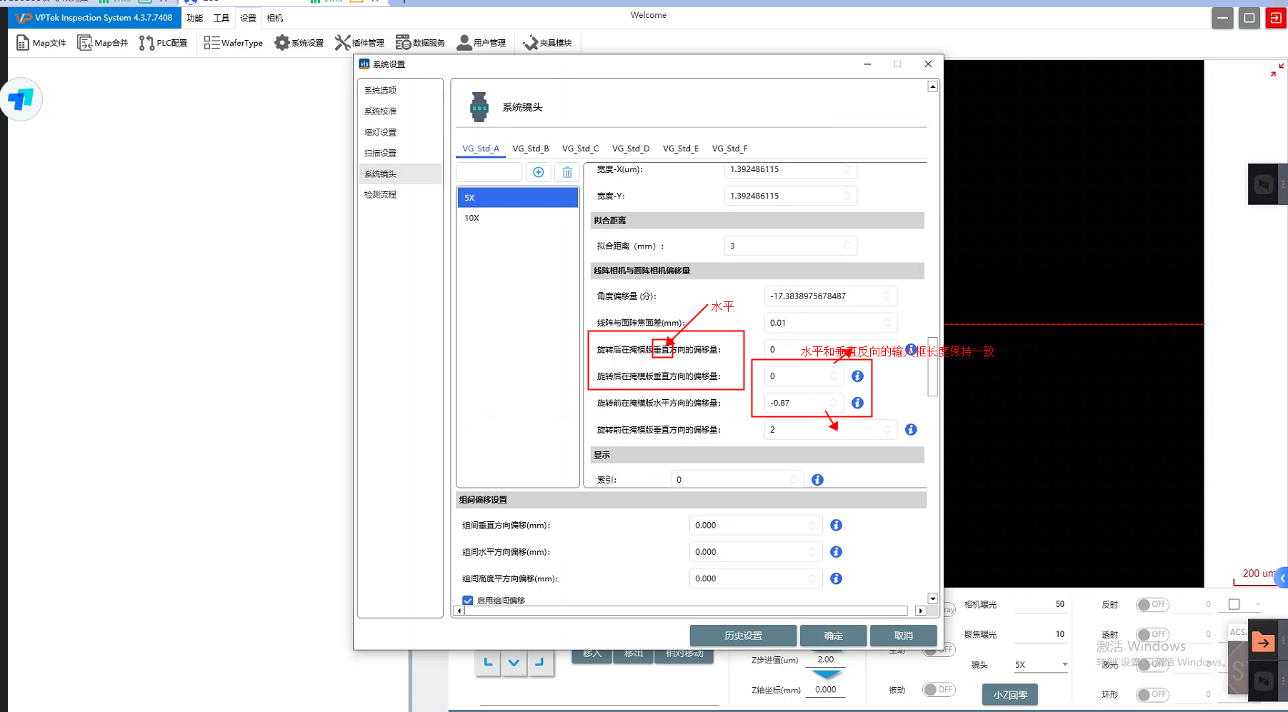1288x712 pixels.
Task: Click 小Z回零 button
Action: [x=1010, y=695]
